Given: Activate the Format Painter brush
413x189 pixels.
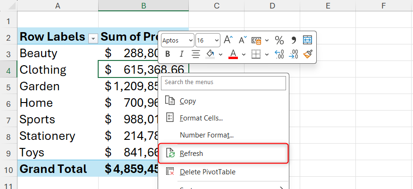Looking at the screenshot, I should click(x=307, y=54).
